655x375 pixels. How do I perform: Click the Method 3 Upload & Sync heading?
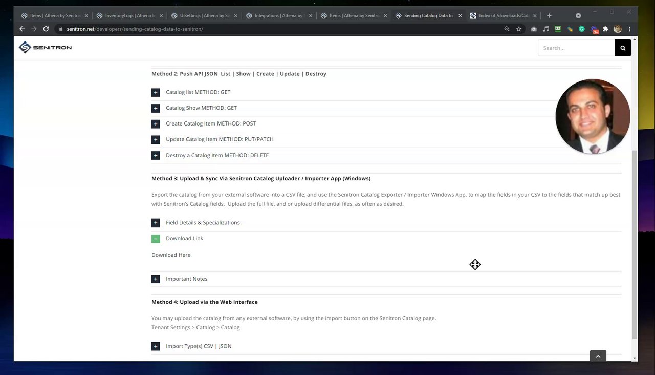pyautogui.click(x=261, y=179)
